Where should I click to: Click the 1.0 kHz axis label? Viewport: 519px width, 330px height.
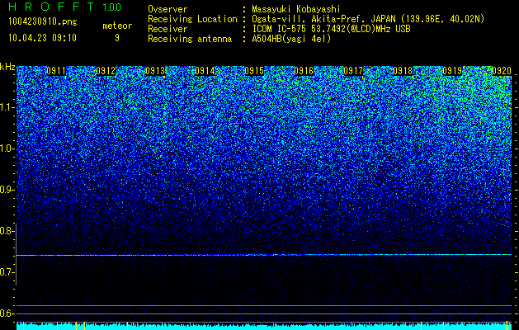pyautogui.click(x=7, y=148)
